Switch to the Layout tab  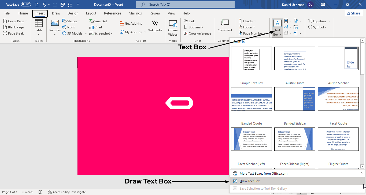point(91,13)
